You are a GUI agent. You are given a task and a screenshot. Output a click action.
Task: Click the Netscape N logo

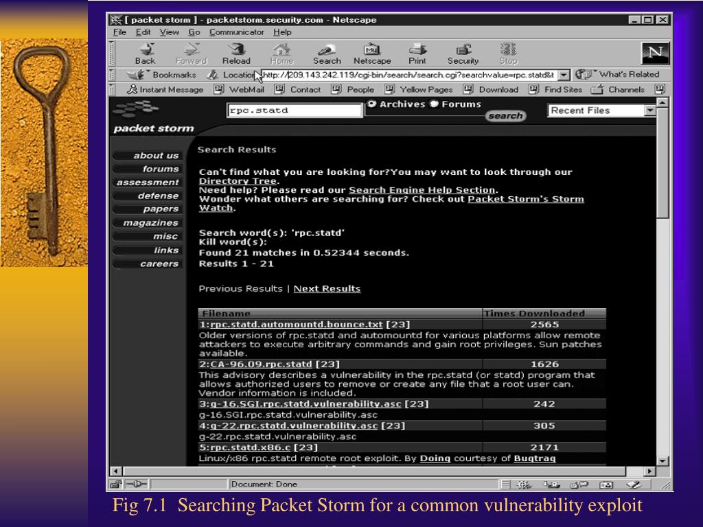point(655,54)
